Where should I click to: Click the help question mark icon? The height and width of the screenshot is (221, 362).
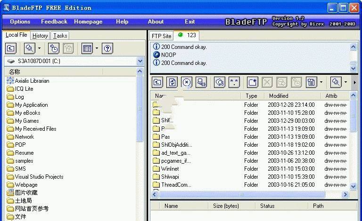coord(107,48)
